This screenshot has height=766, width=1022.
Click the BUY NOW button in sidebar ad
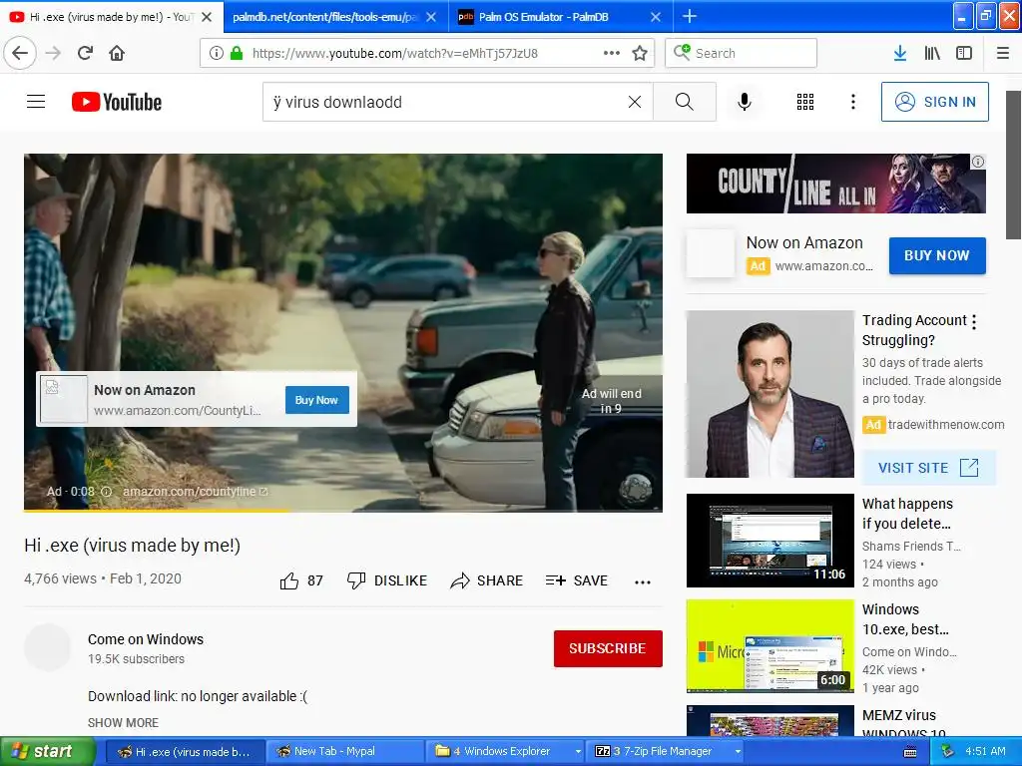(937, 255)
